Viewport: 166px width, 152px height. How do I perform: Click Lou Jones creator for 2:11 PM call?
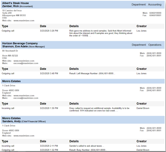tap(142, 146)
